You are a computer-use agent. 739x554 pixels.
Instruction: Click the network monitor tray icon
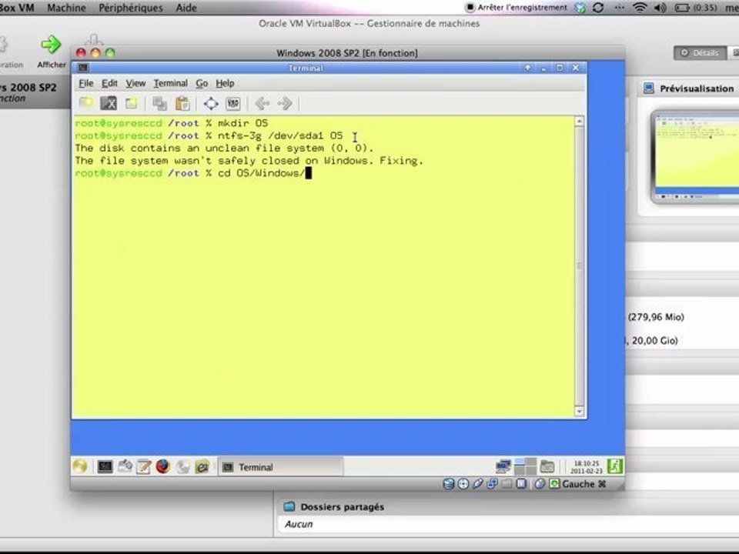click(x=503, y=466)
